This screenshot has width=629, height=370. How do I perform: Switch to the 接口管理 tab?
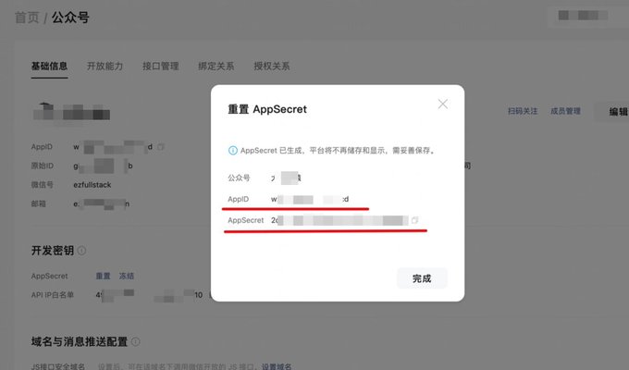(160, 67)
